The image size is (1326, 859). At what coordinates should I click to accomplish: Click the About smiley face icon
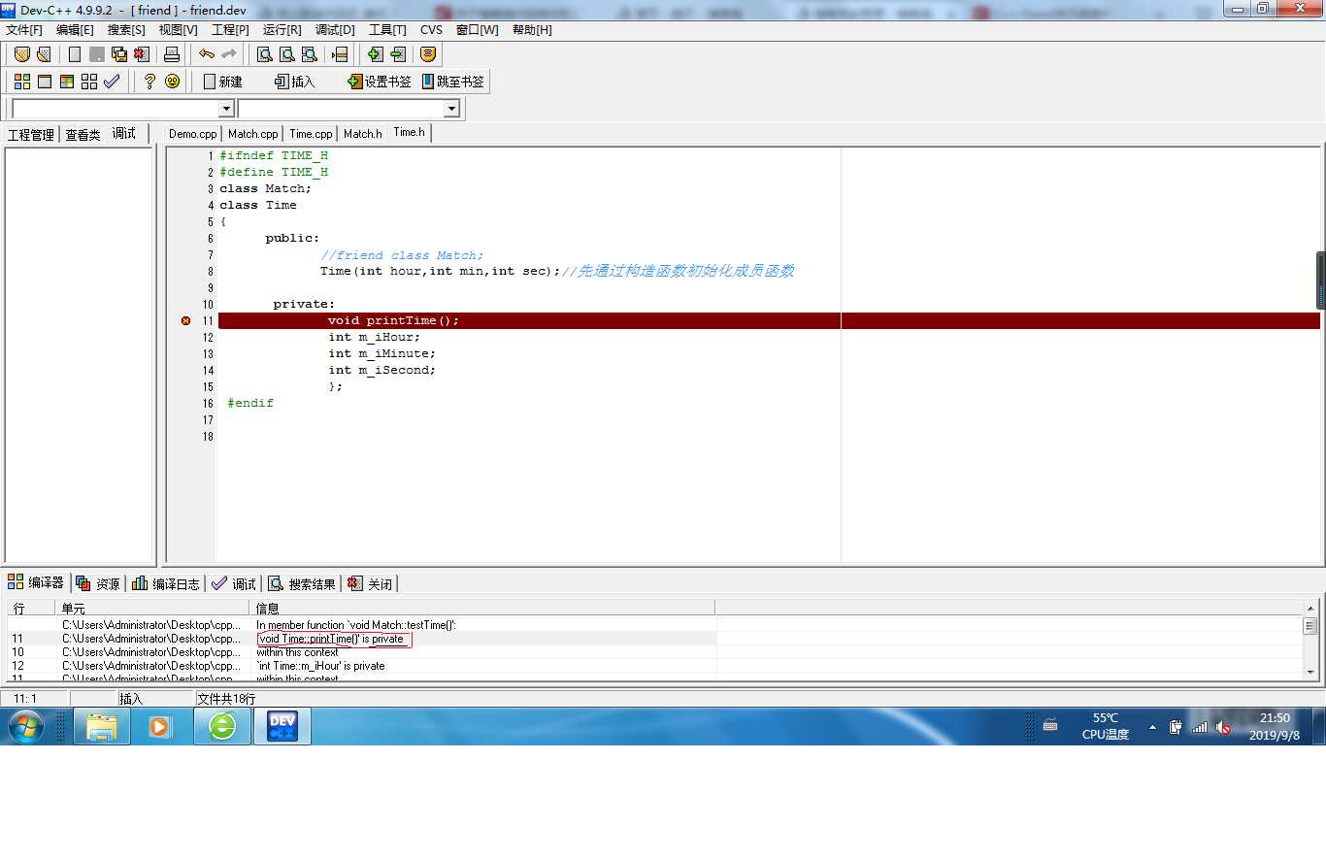172,82
